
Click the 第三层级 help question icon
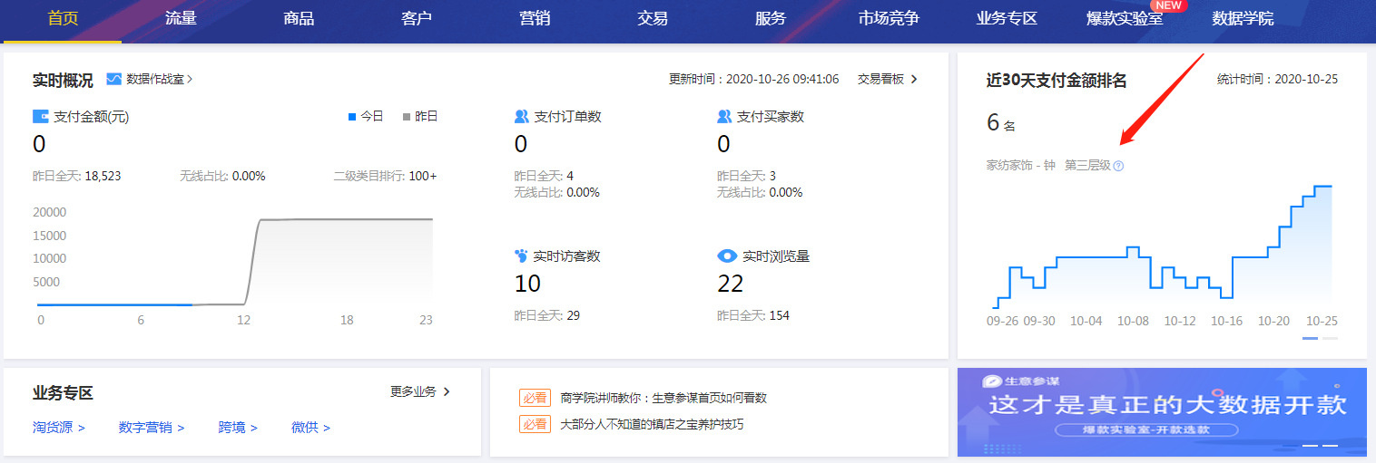coord(1118,166)
